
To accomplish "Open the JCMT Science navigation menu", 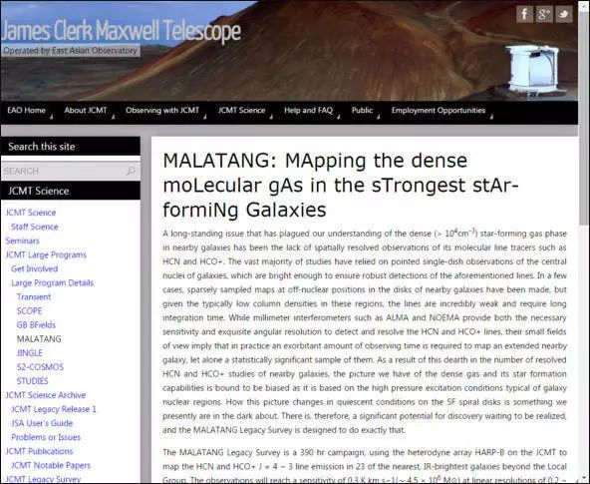I will 241,111.
